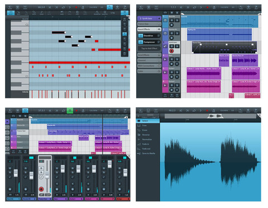Expand the Send Effects section
This screenshot has width=268, height=208.
pyautogui.click(x=149, y=55)
